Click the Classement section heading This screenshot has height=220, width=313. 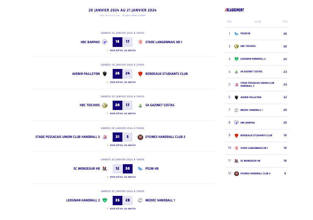click(x=235, y=10)
